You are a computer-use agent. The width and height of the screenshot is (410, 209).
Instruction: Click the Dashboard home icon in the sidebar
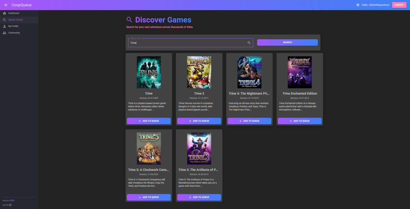point(4,13)
